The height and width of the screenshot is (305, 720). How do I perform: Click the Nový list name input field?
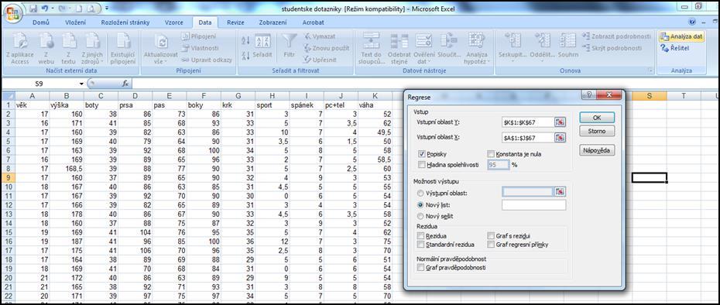(534, 205)
